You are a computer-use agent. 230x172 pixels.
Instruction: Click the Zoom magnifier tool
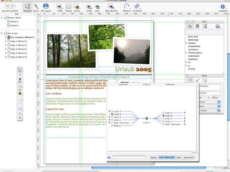(36, 7)
